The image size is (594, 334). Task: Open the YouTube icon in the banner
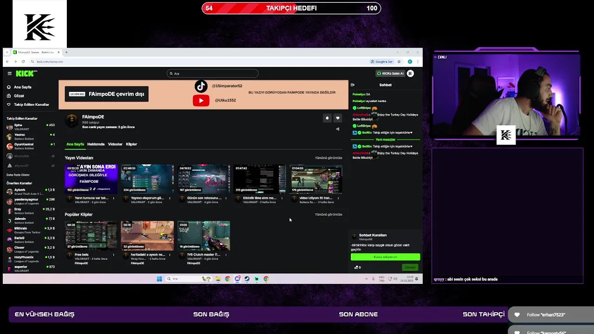tap(201, 100)
